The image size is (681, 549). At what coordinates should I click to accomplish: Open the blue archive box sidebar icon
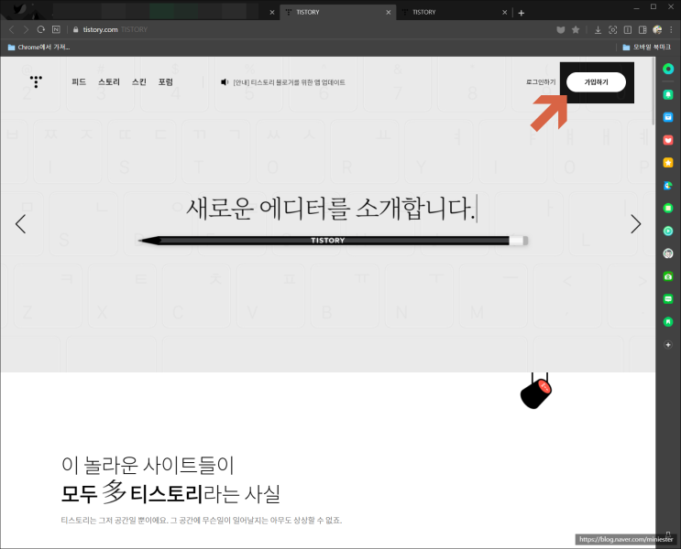(x=668, y=116)
